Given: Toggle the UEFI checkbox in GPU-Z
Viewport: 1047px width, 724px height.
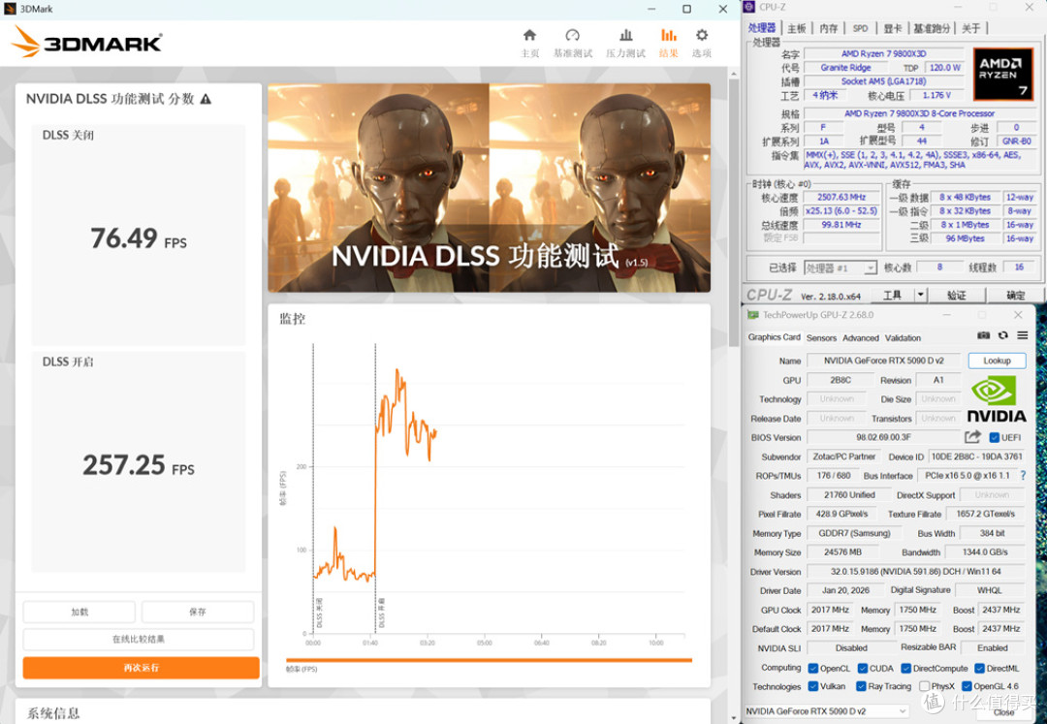Looking at the screenshot, I should click(995, 438).
